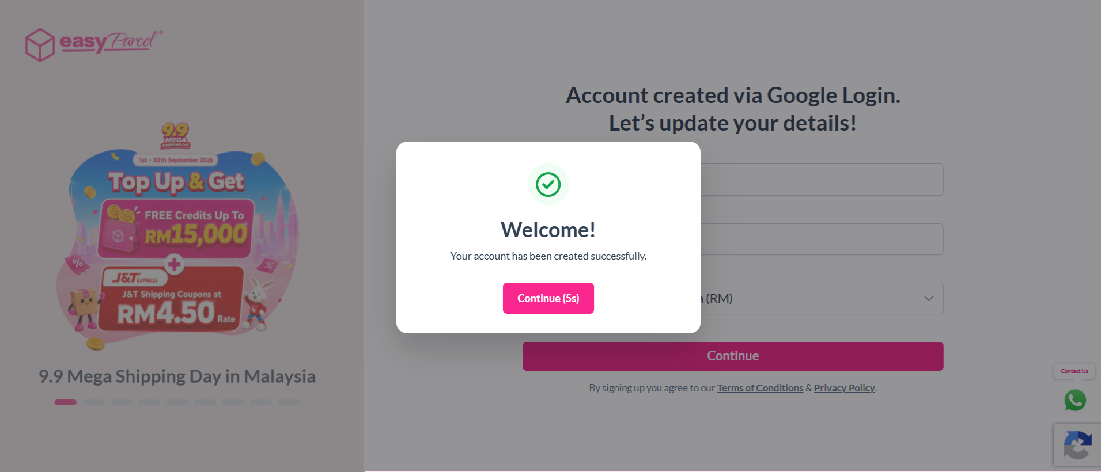The image size is (1101, 472).
Task: Select the first carousel indicator dot
Action: pos(66,402)
